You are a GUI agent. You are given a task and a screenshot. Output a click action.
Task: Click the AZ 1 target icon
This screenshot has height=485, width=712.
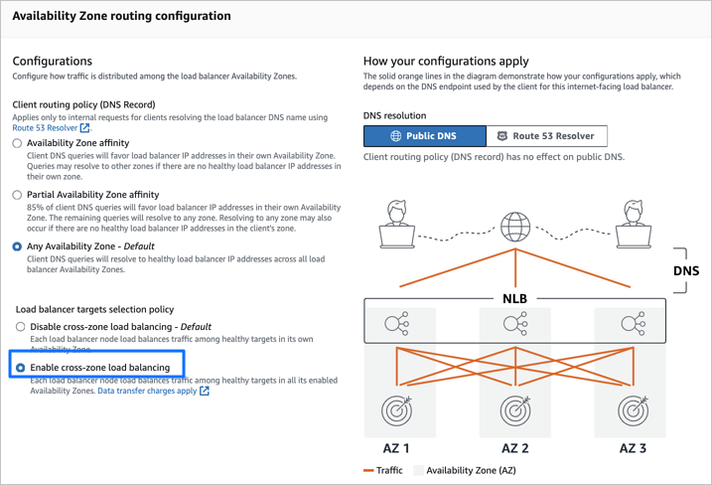(x=397, y=409)
